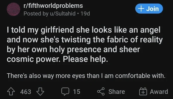Open the post titled 'I told my girlfriend'
This screenshot has width=173, height=99.
[x=85, y=44]
